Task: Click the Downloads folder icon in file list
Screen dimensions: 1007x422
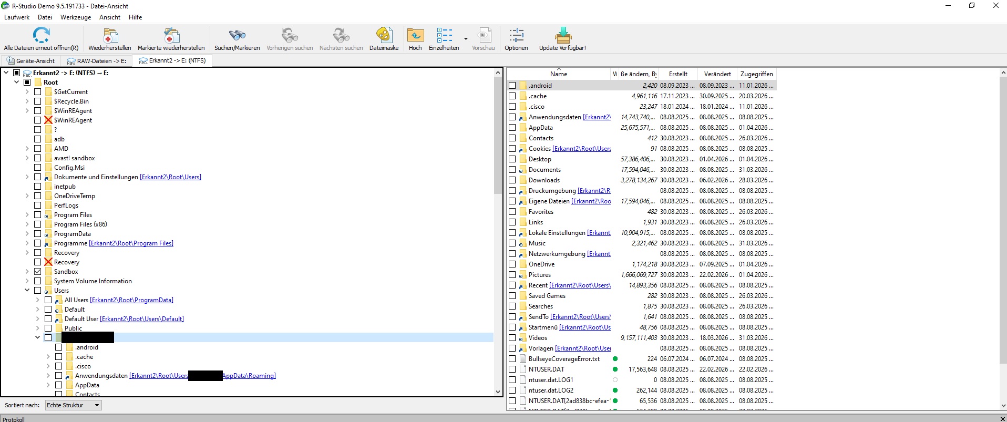Action: click(523, 180)
